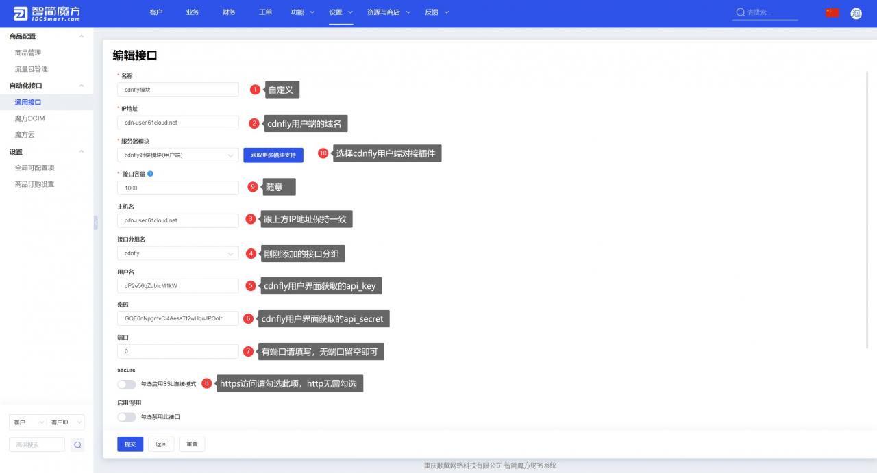This screenshot has width=877, height=473.
Task: Open the 财务 top menu item
Action: (229, 12)
